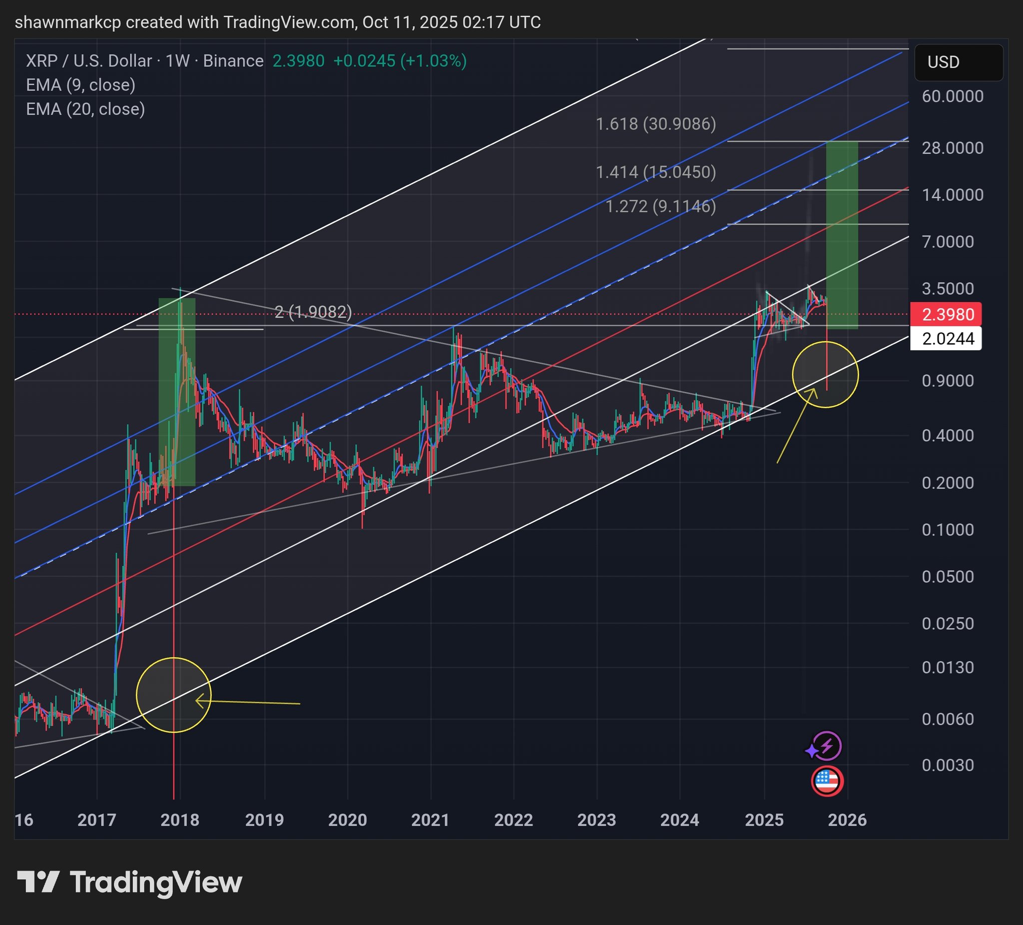Click the 1.618 (30.9086) Fibonacci level label

[x=656, y=124]
